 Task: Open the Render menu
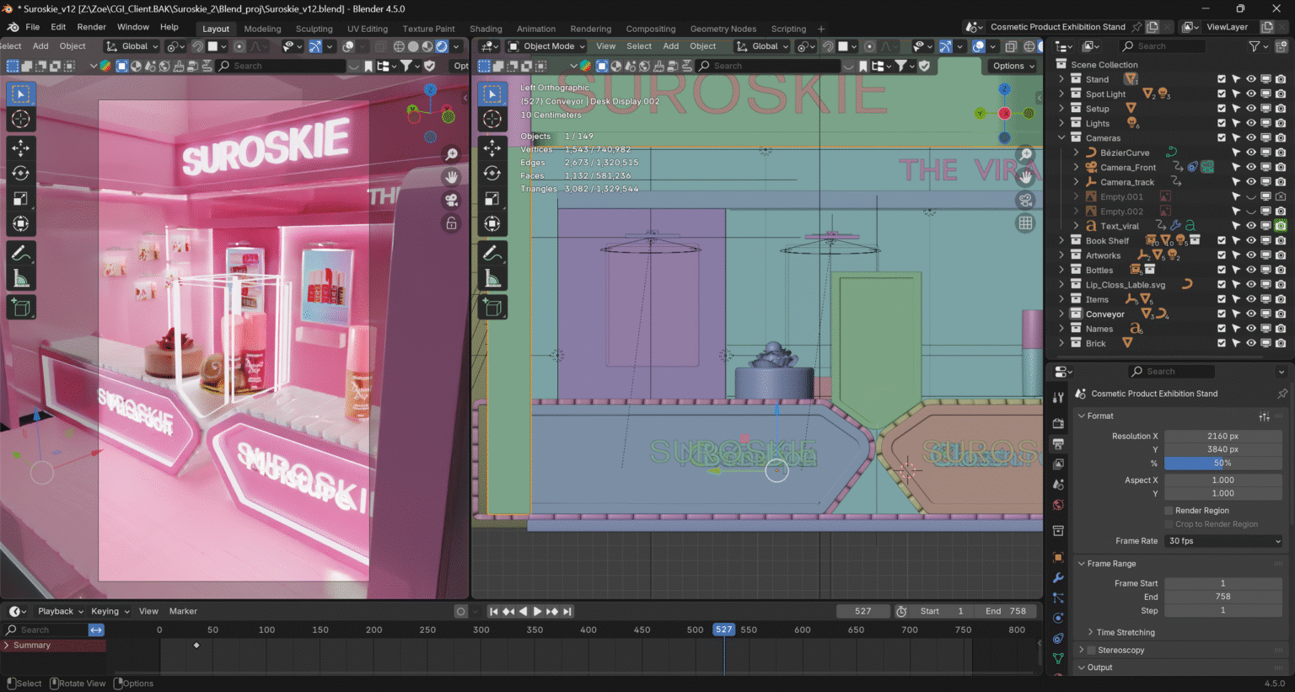[91, 27]
